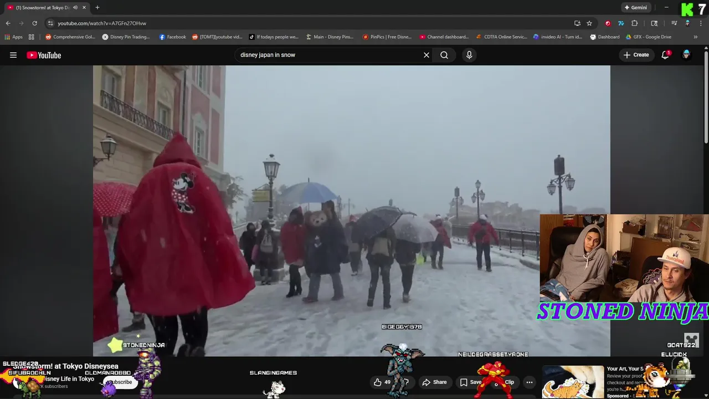The width and height of the screenshot is (709, 399).
Task: View site information icon in address bar
Action: click(x=50, y=23)
